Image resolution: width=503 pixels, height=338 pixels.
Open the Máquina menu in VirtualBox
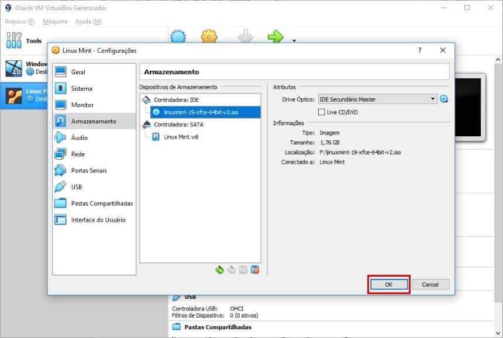tap(55, 22)
